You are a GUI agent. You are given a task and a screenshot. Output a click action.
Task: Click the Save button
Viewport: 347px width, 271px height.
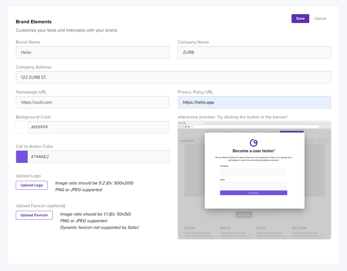(x=300, y=19)
